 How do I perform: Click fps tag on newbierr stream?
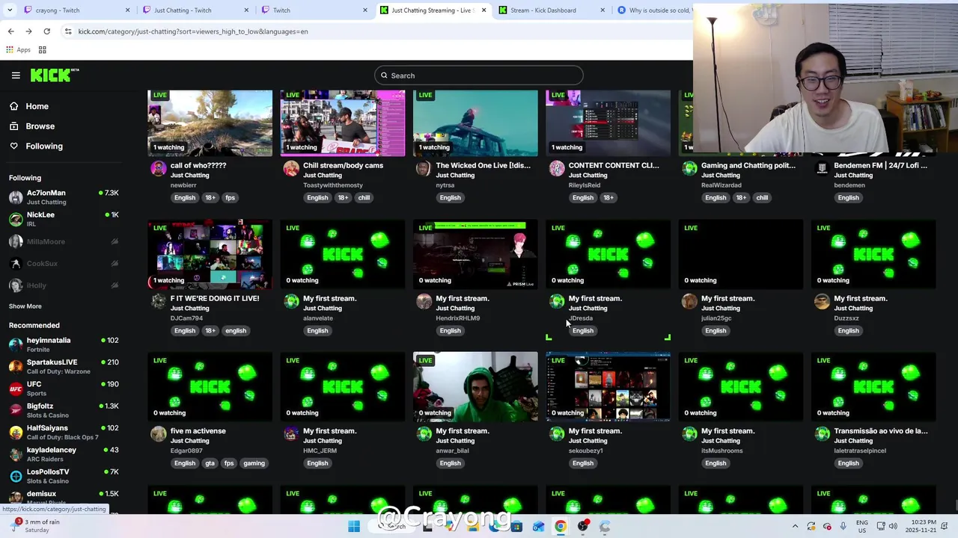coord(231,198)
